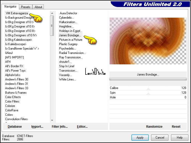
Task: Randomize the filter settings
Action: pyautogui.click(x=154, y=127)
